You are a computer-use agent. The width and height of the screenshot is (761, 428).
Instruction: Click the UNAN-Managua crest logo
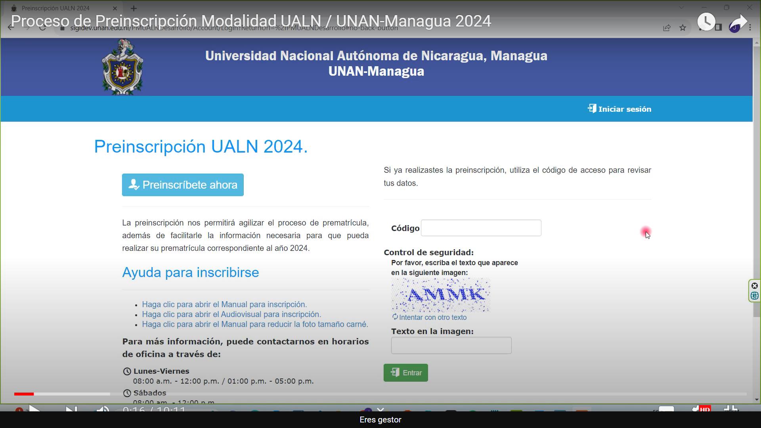pyautogui.click(x=122, y=67)
